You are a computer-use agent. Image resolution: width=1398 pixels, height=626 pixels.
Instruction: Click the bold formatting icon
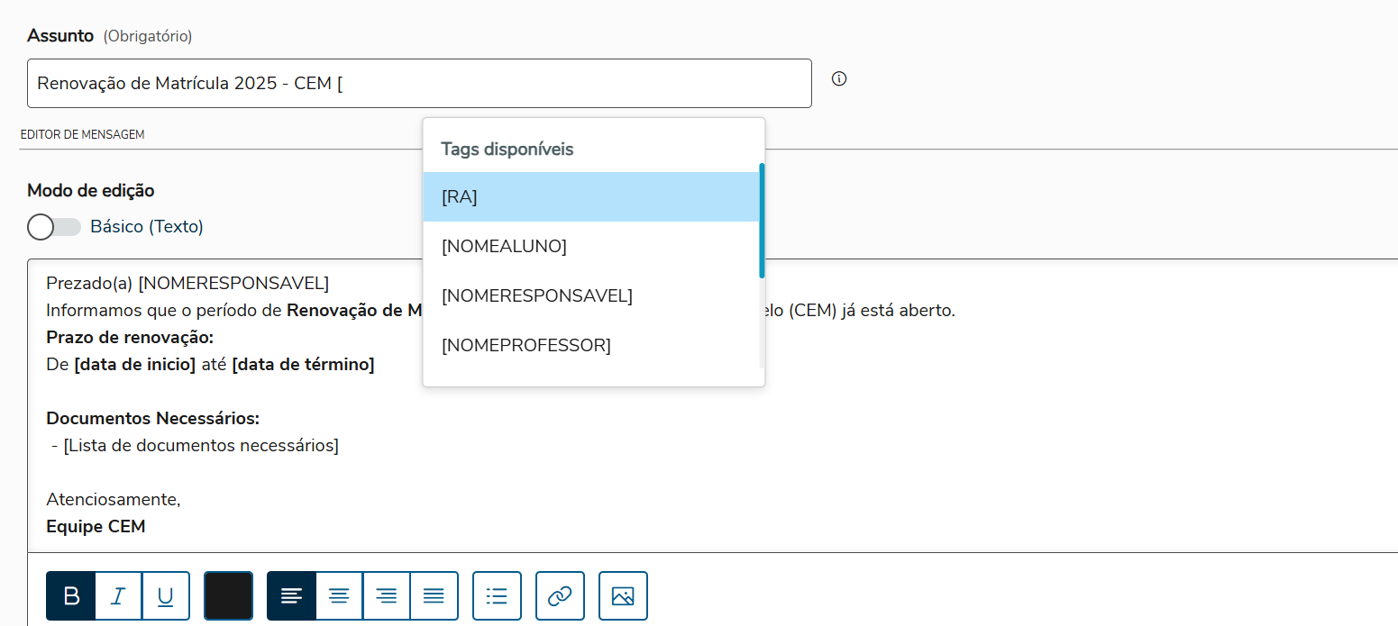click(71, 596)
